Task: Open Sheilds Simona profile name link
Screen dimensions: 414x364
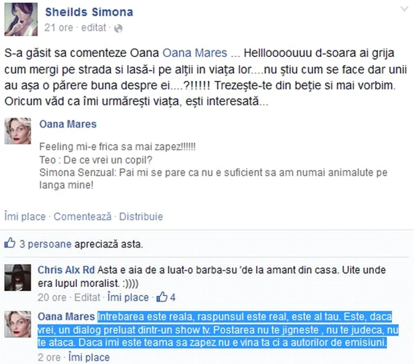Action: (89, 12)
